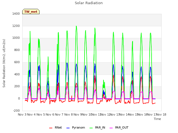
Task: Click the Nov 3 x-axis tick label
Action: coord(22,114)
